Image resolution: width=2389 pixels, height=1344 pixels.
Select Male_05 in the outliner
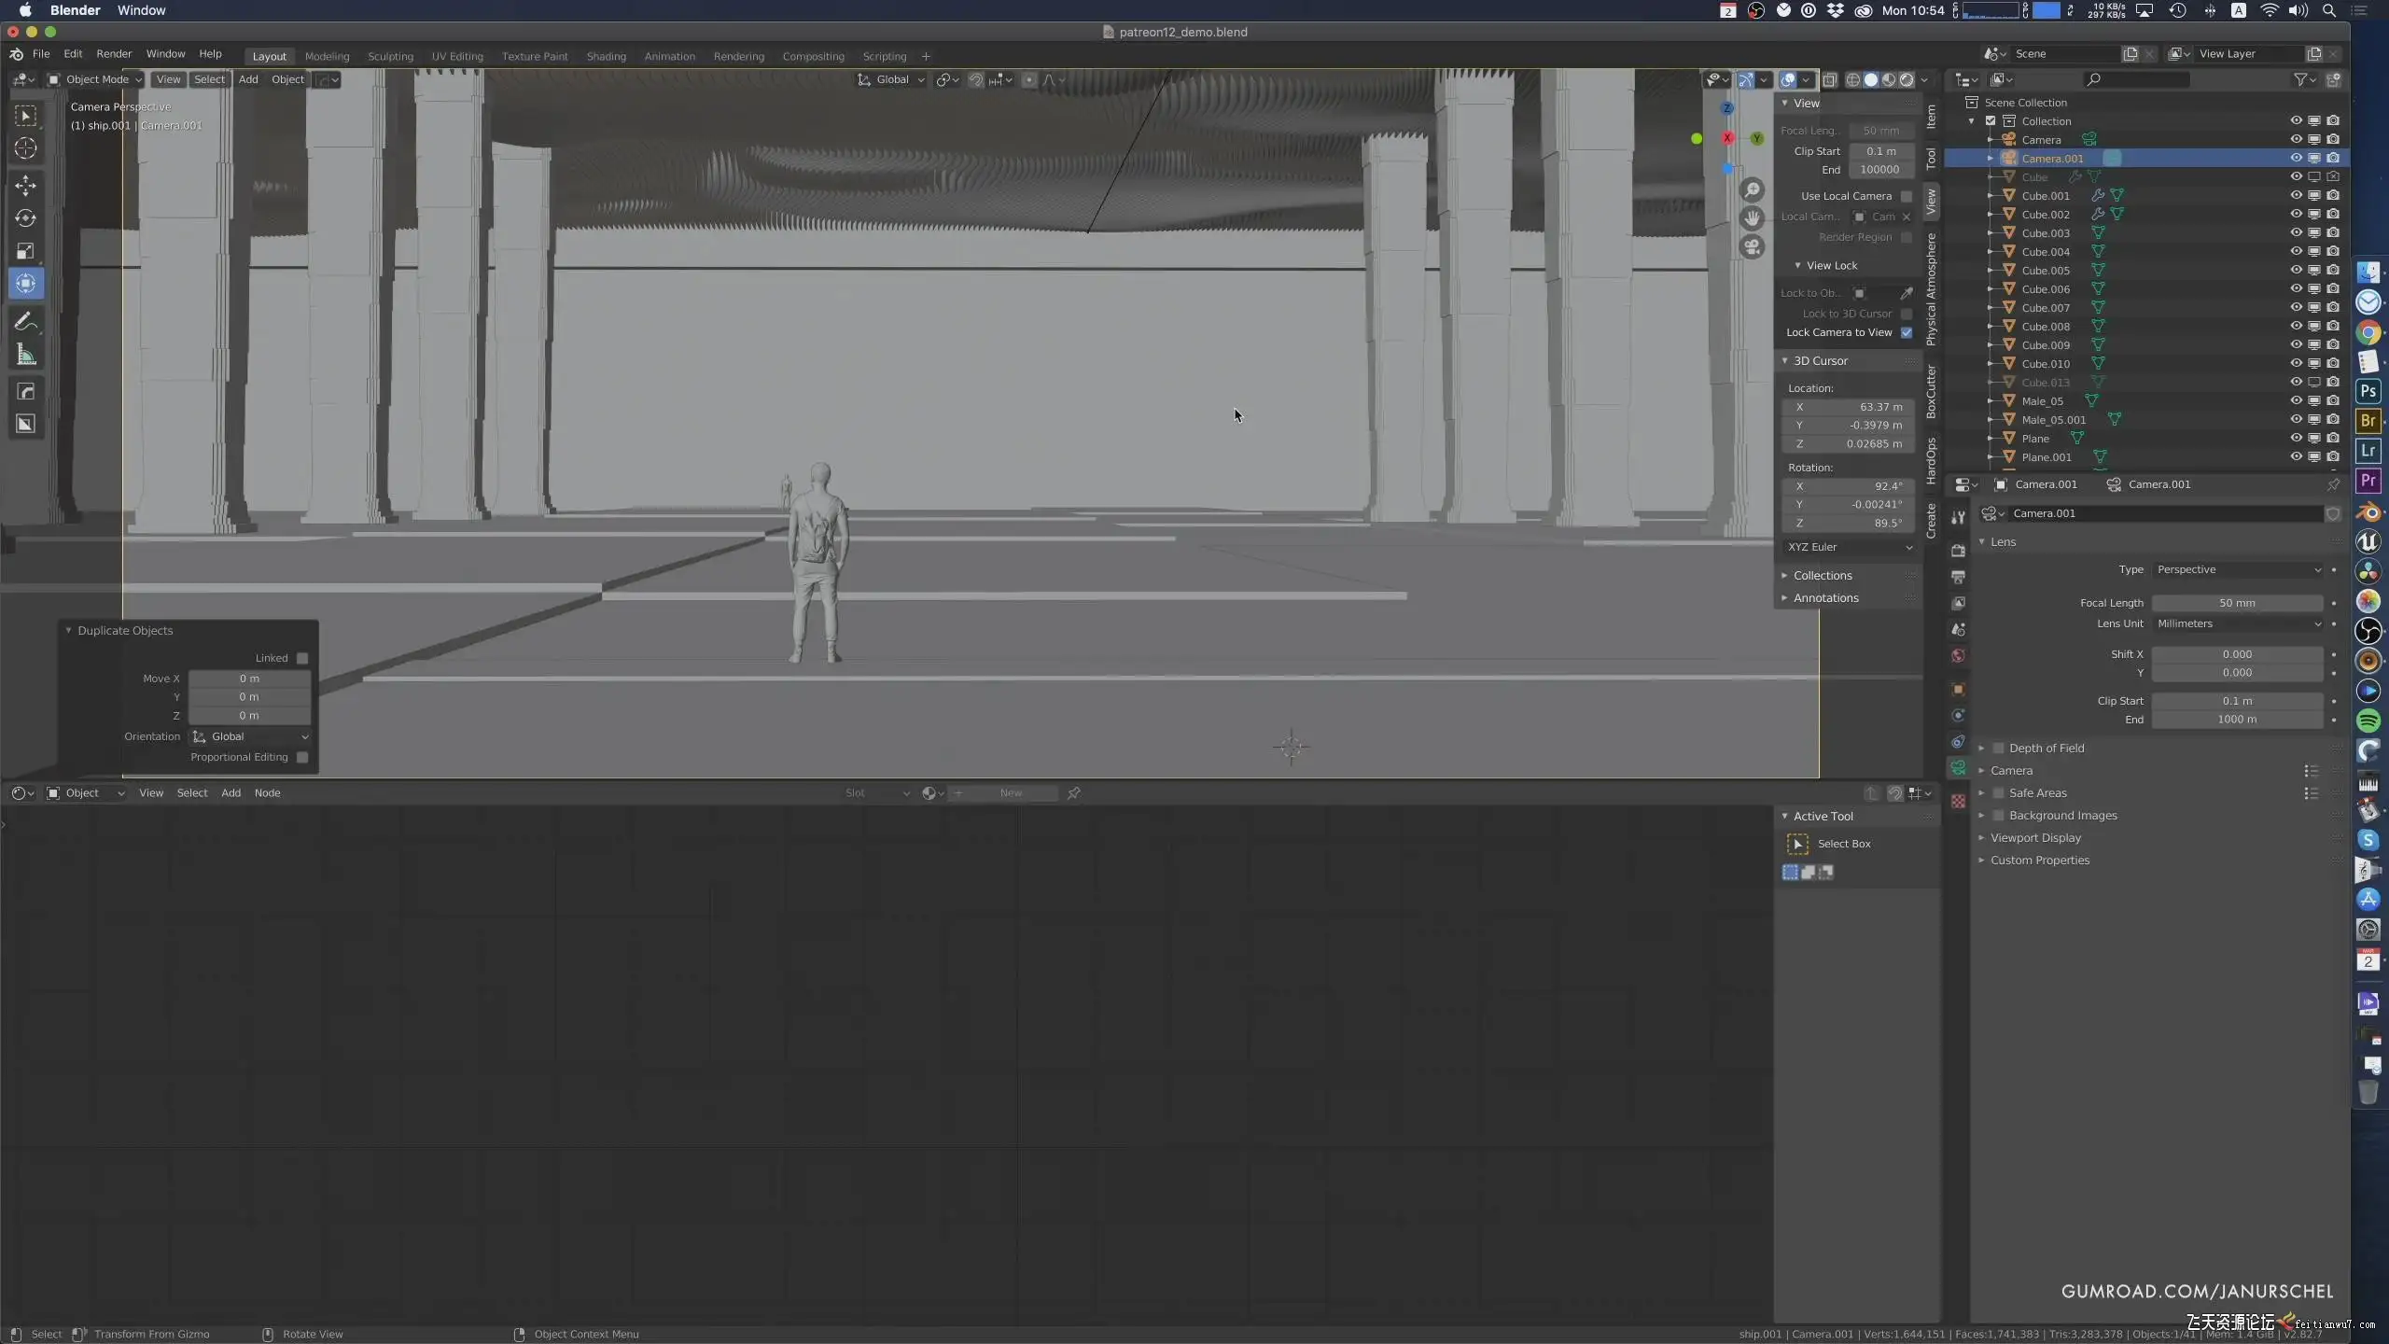pos(2042,401)
